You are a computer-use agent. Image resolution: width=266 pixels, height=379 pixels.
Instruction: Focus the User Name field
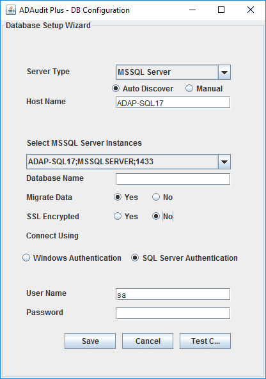click(x=173, y=294)
